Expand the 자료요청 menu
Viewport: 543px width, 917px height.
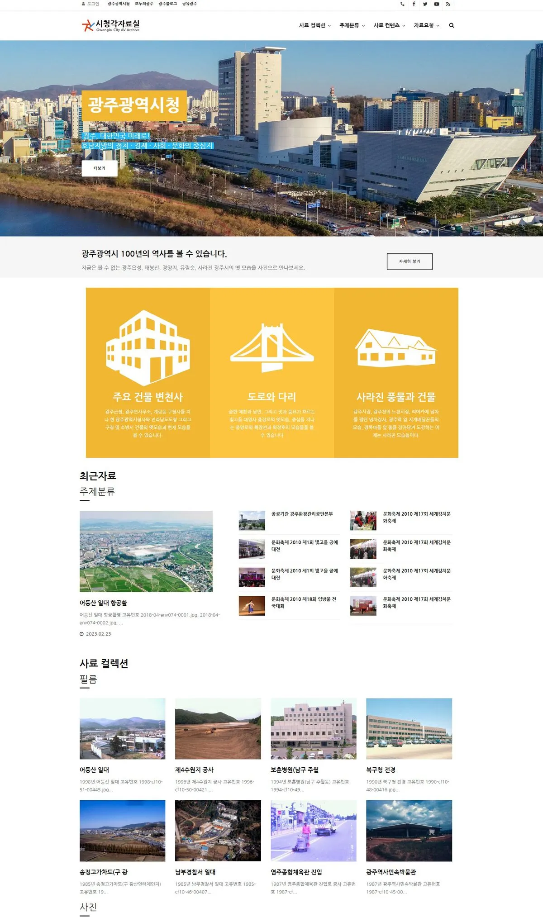tap(426, 25)
